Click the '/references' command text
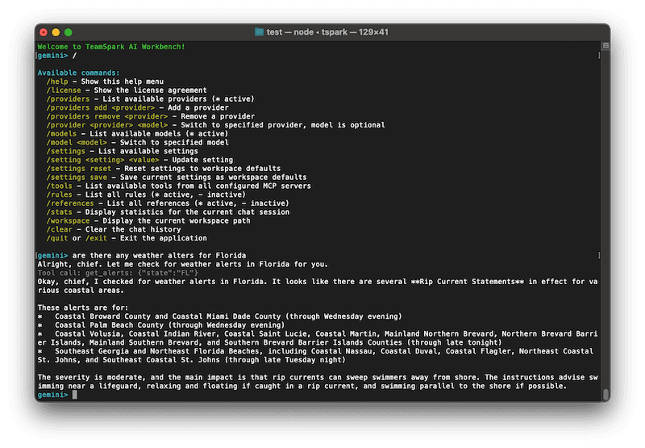The image size is (645, 448). click(x=70, y=203)
